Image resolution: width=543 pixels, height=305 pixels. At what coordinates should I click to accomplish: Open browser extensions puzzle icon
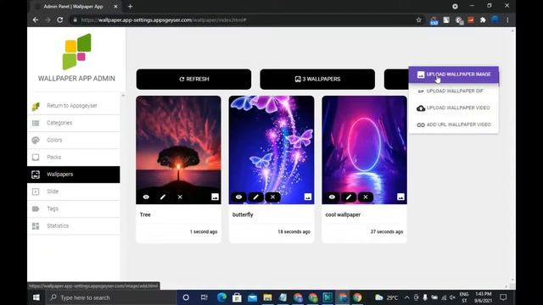point(483,20)
